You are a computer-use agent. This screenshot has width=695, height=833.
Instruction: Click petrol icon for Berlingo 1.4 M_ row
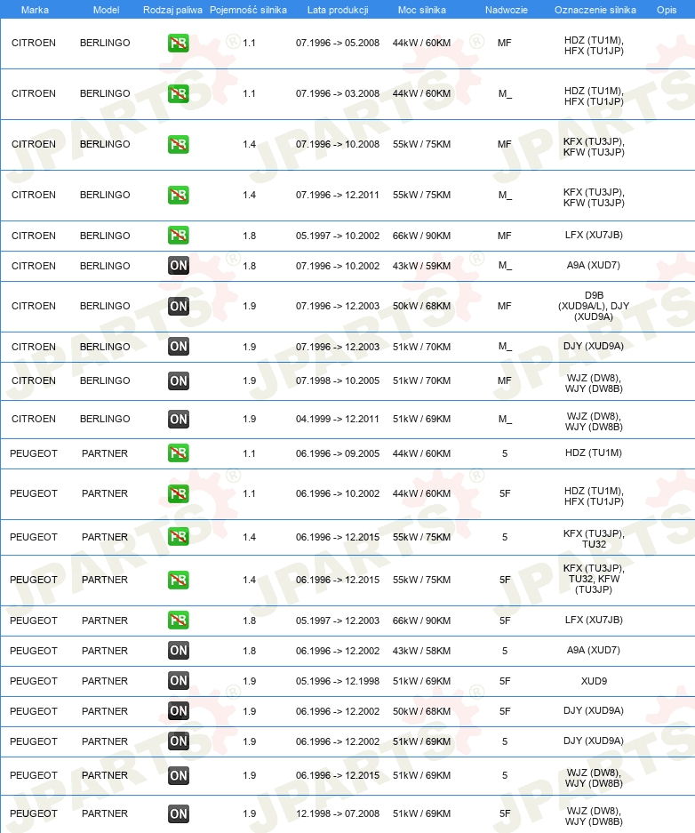pos(179,195)
